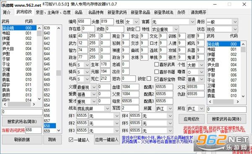Screen dimensions: 252x154
Task: Select 尹大目 in the right general list
Action: [x=224, y=65]
